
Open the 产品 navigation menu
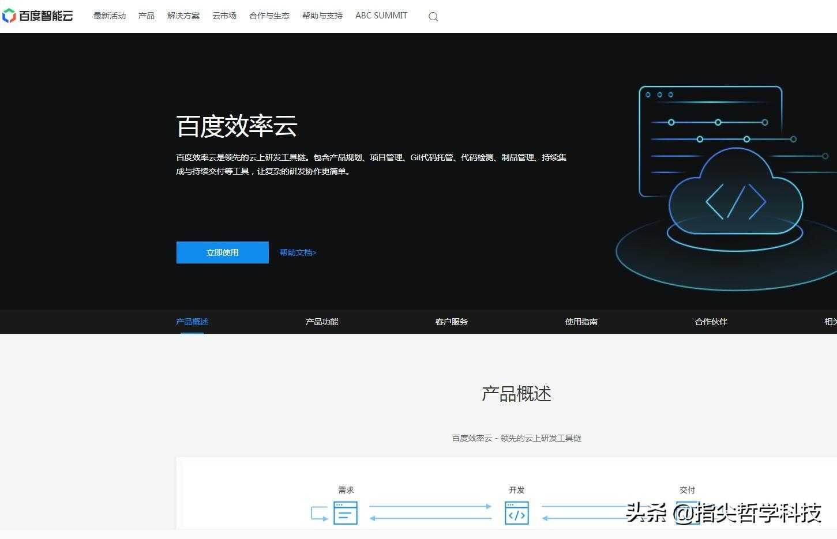(x=147, y=16)
